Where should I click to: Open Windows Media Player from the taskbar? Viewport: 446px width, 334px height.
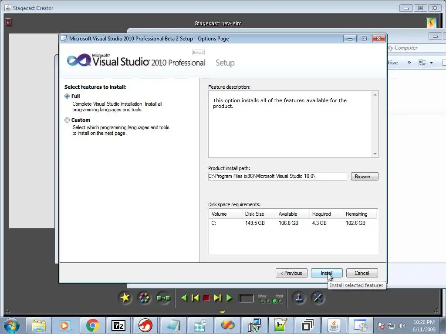[x=64, y=325]
